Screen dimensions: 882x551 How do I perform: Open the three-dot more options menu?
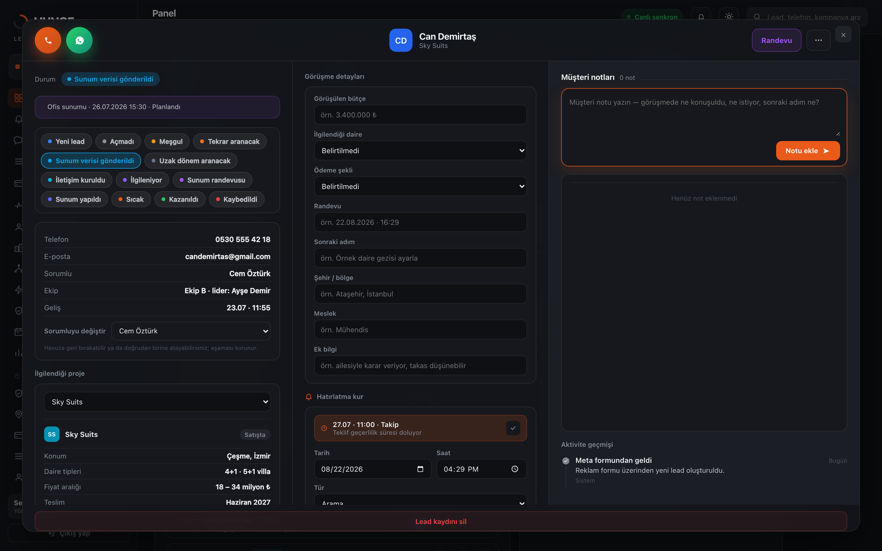coord(818,40)
